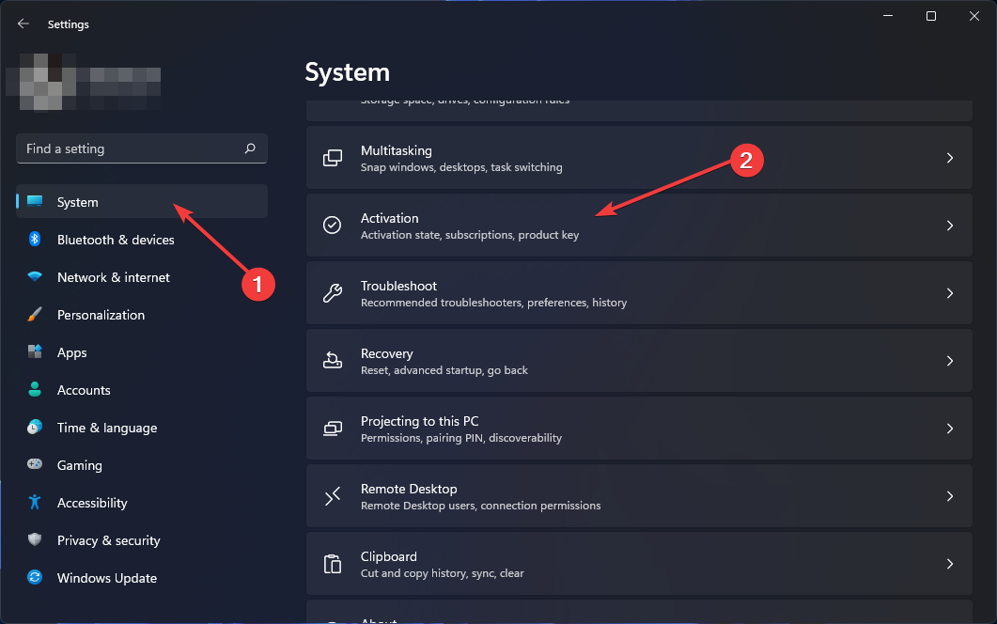Click the Multitasking windows icon
This screenshot has height=624, width=997.
click(333, 158)
